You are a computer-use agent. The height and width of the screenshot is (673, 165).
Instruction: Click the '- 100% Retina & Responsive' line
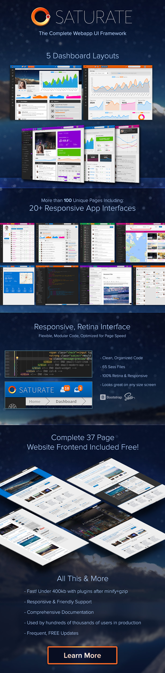124,376
